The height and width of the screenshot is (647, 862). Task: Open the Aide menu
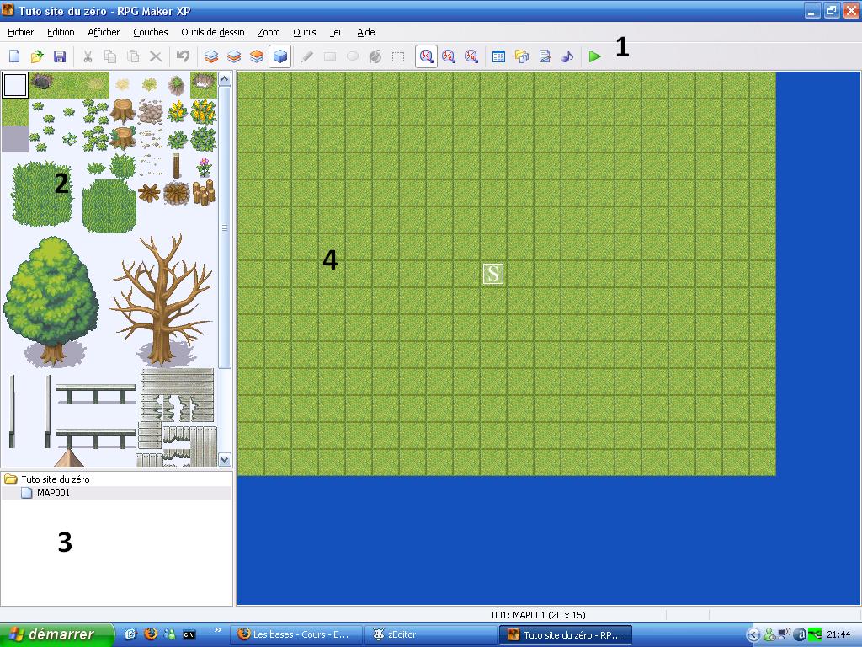pos(366,32)
